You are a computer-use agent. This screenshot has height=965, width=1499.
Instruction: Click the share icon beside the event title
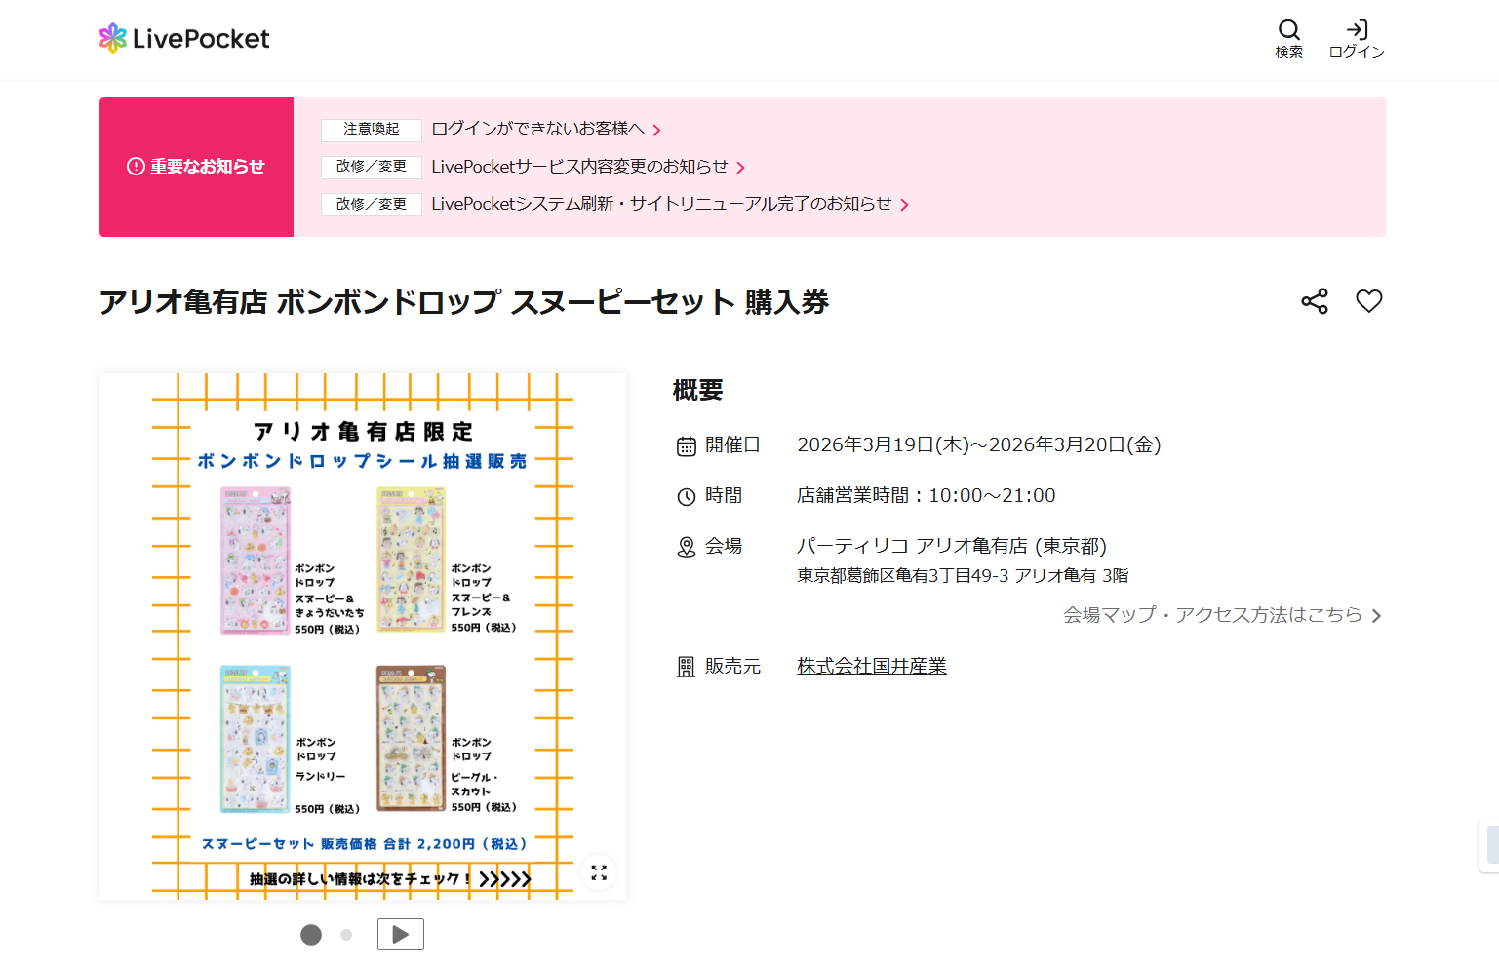[x=1314, y=301]
